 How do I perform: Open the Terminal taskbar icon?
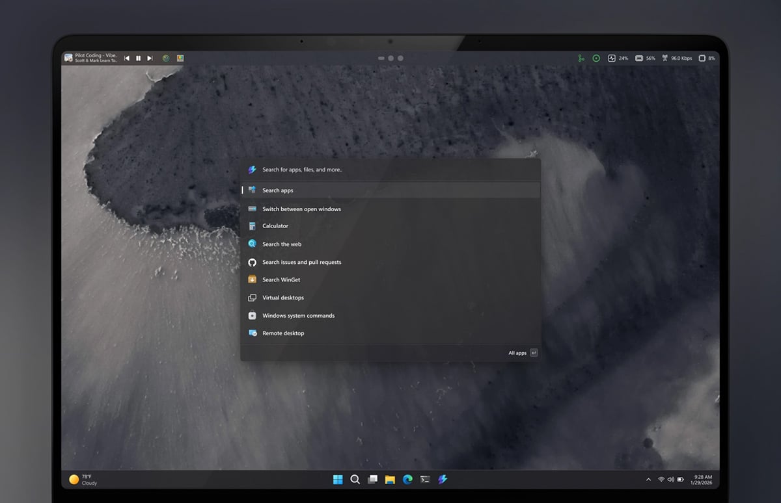pos(425,480)
